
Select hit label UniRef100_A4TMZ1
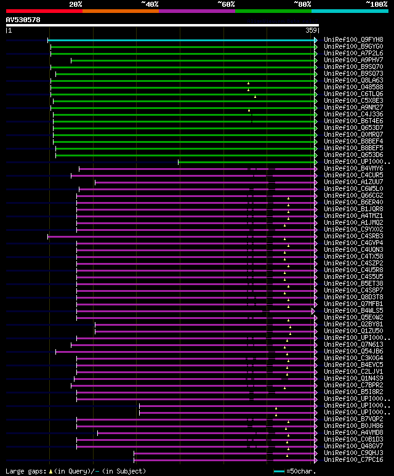(x=353, y=216)
